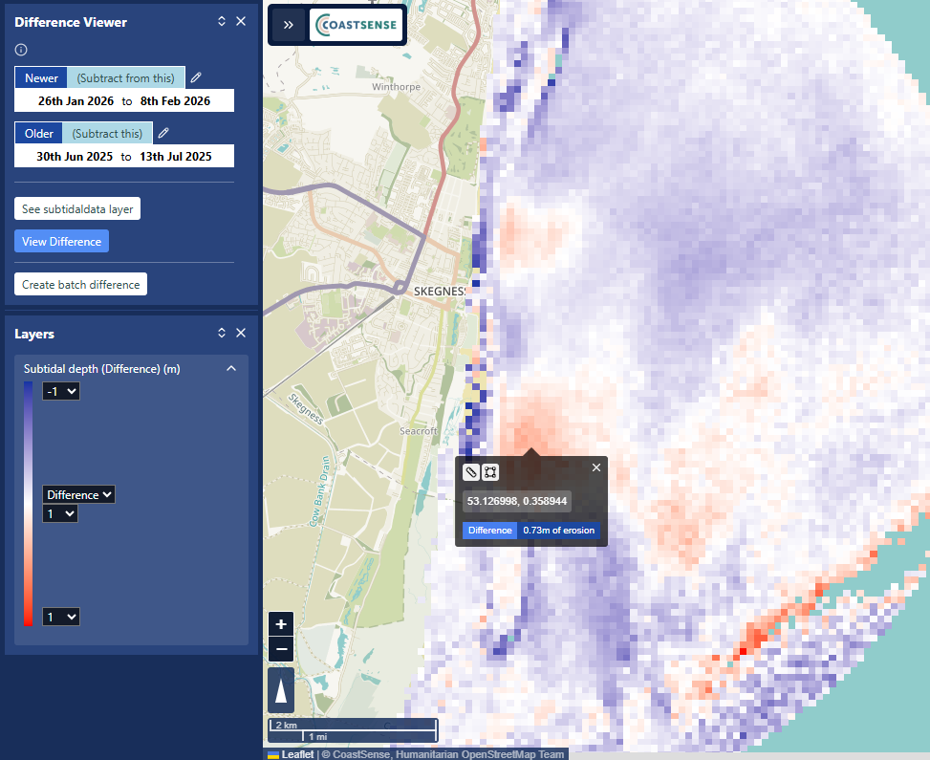Screen dimensions: 930x760
Task: Edit the Newer date range pencil icon
Action: click(x=196, y=77)
